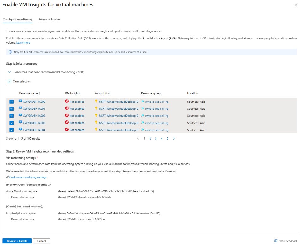
Task: Click resource group icon in CWVDPASH1A002 row
Action: coord(143,115)
